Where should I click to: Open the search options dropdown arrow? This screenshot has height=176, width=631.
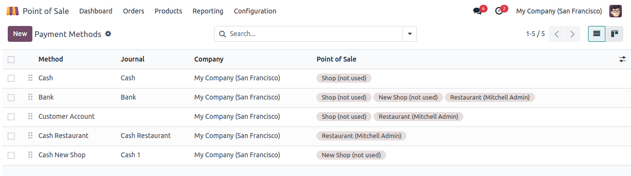point(410,34)
